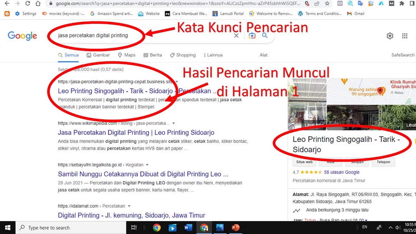Open the Leo Printing storefront photo
This screenshot has width=416, height=234.
point(307,104)
